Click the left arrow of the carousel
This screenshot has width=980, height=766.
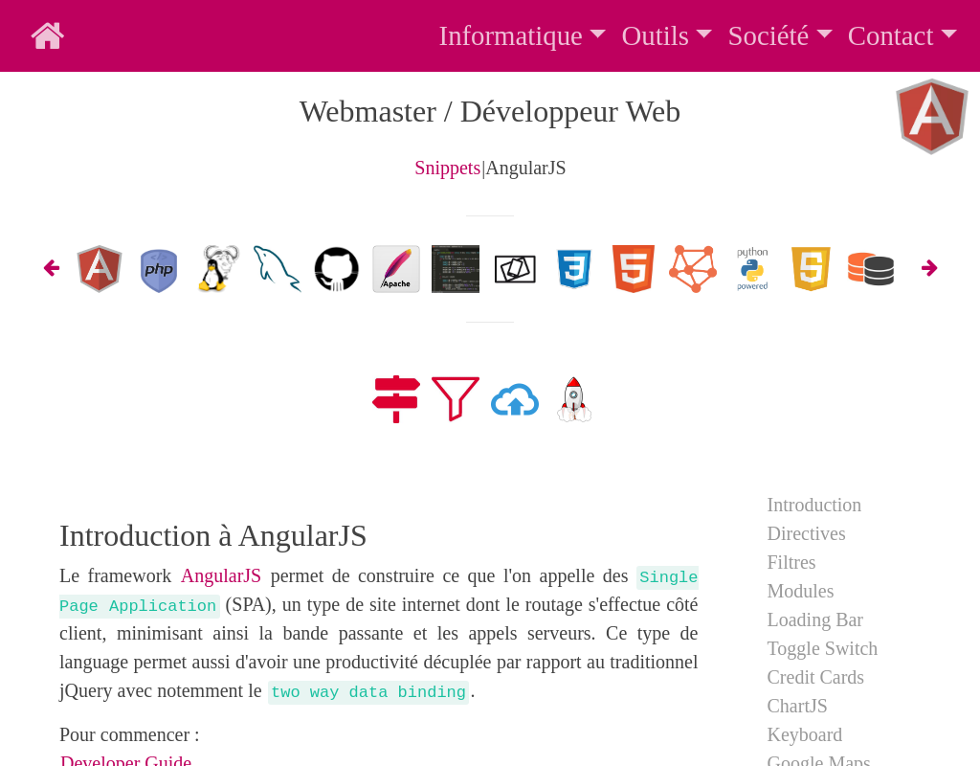coord(52,268)
